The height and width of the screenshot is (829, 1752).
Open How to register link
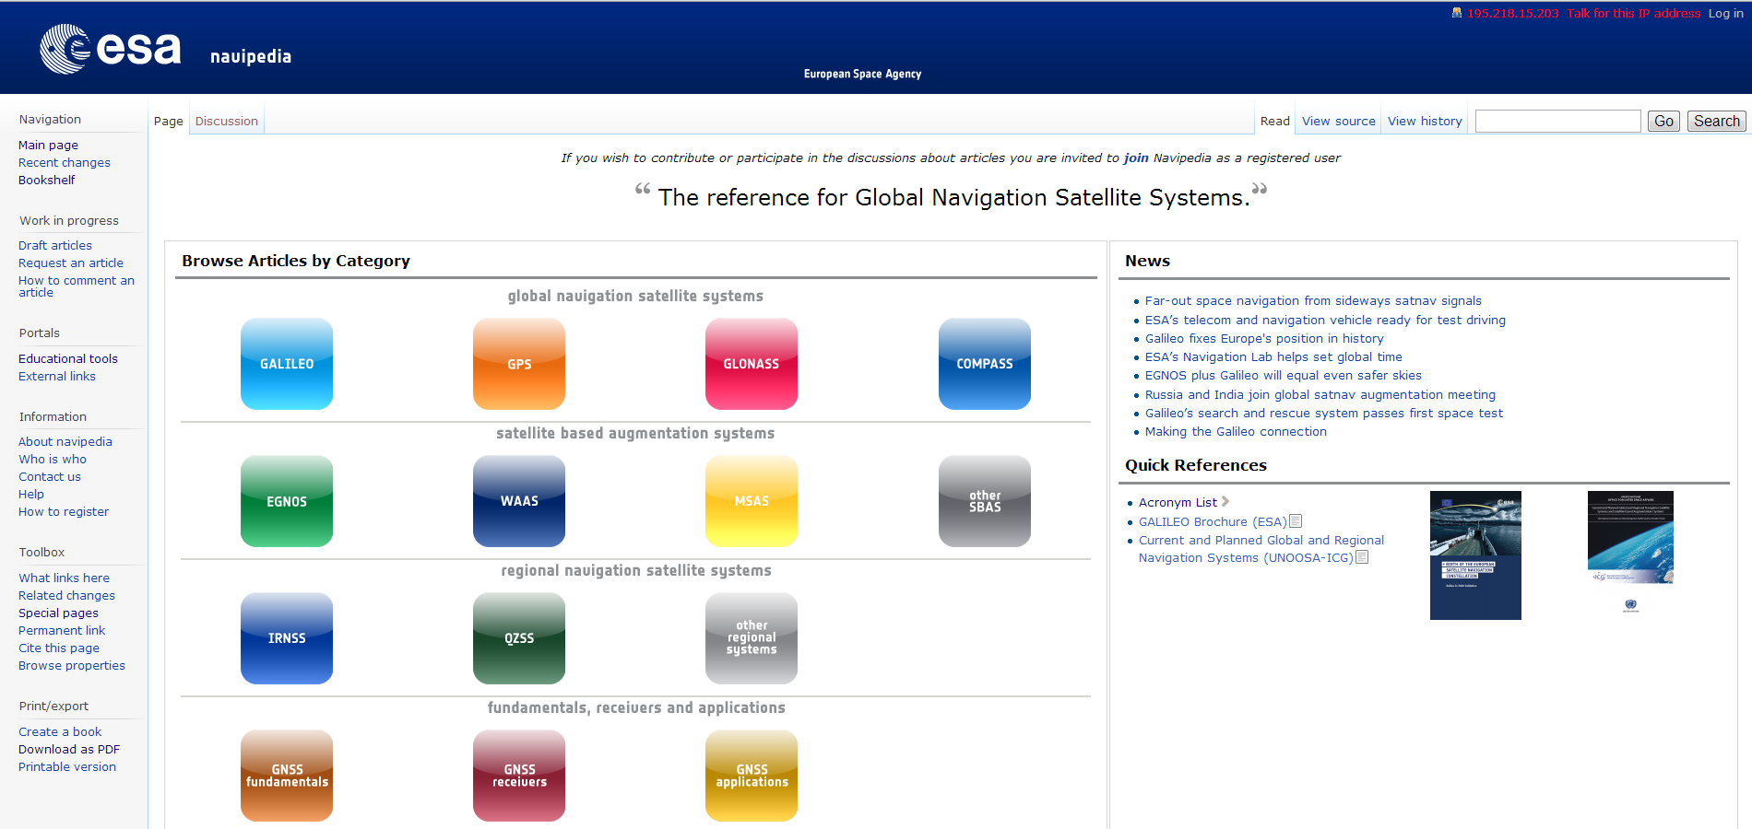click(64, 511)
